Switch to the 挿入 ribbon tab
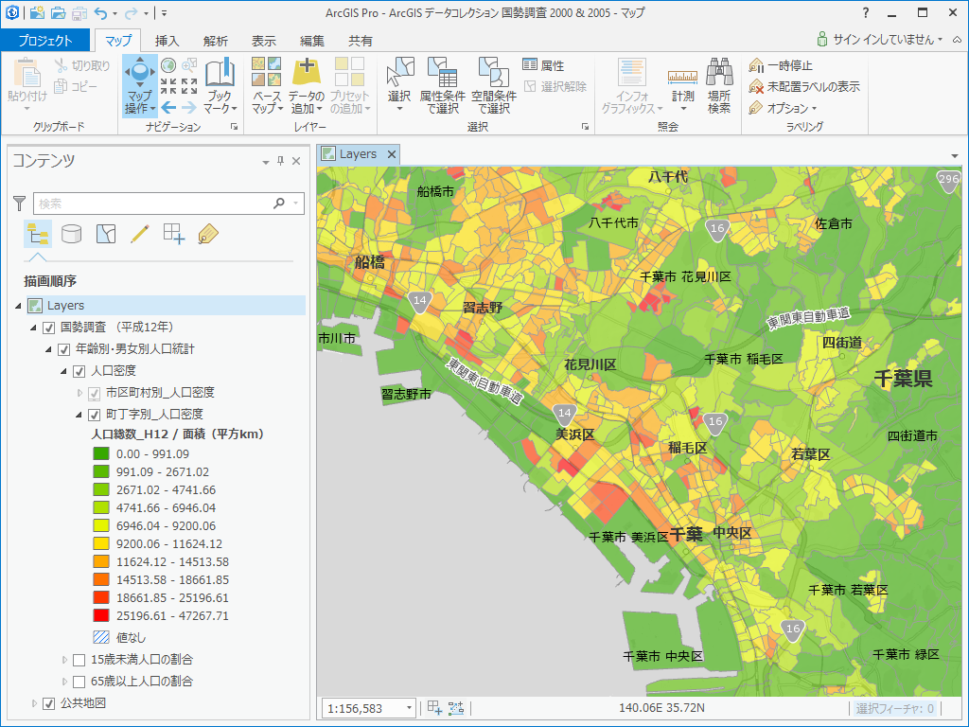Screen dimensions: 969x727 coord(167,41)
